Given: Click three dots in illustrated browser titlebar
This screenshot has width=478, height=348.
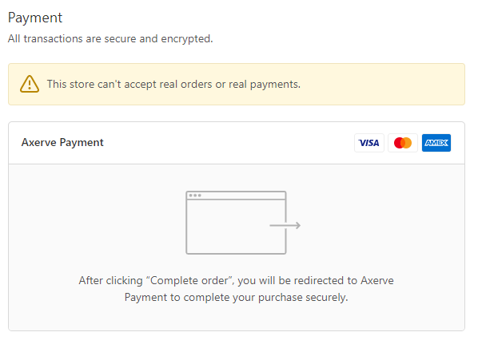Looking at the screenshot, I should coord(195,196).
